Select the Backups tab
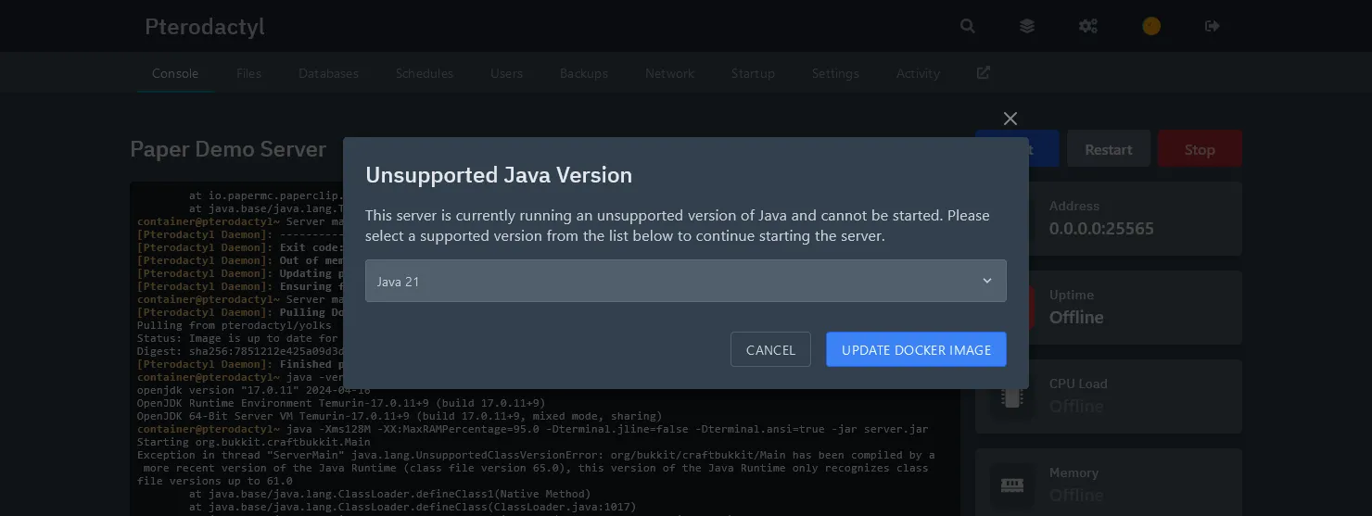This screenshot has width=1372, height=516. click(584, 73)
